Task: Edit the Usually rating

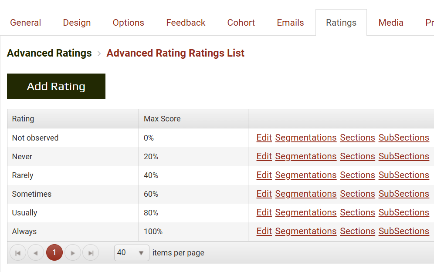Action: coord(264,212)
